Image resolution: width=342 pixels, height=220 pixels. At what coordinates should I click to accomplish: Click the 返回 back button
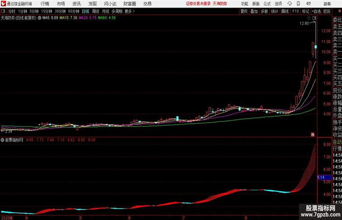point(327,11)
